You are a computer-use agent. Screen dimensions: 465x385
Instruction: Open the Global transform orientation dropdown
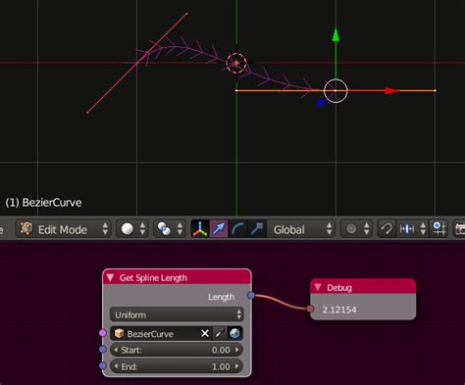pos(302,229)
